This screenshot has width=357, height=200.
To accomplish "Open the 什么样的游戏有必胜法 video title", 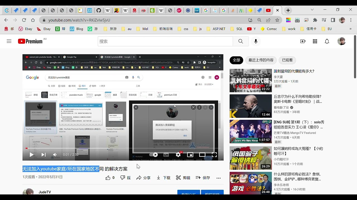I will pyautogui.click(x=298, y=177).
